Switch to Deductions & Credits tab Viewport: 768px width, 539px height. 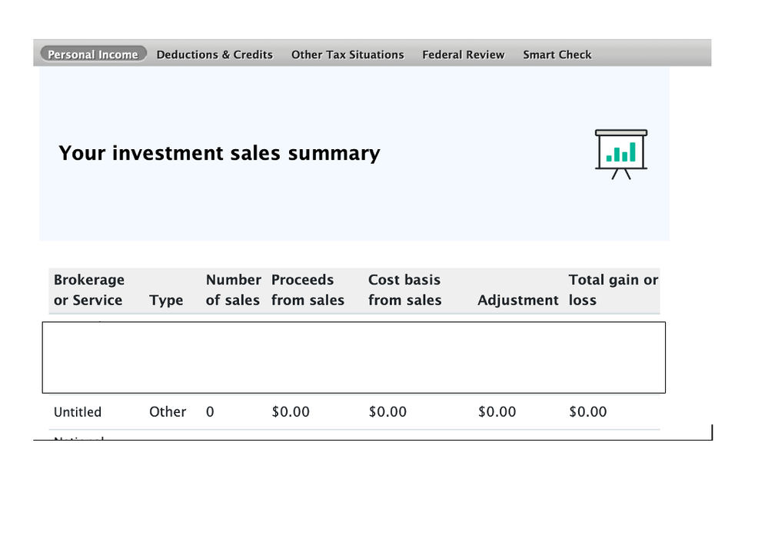214,55
